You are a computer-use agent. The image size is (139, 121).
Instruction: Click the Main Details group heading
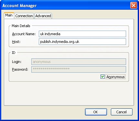pos(21,26)
